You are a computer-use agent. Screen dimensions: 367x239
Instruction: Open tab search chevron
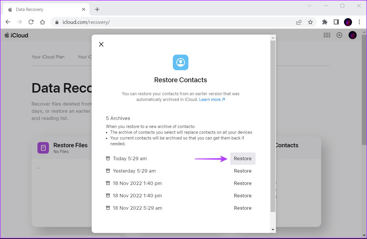point(309,6)
